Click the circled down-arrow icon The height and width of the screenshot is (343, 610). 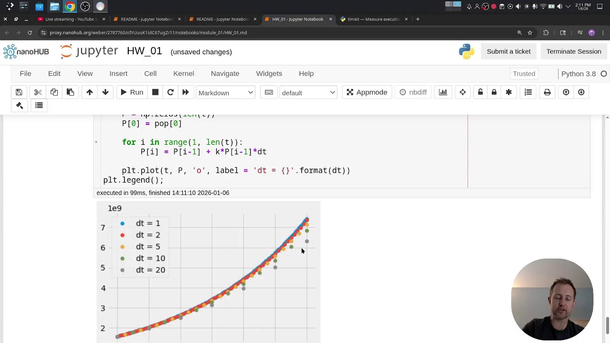pos(581,92)
